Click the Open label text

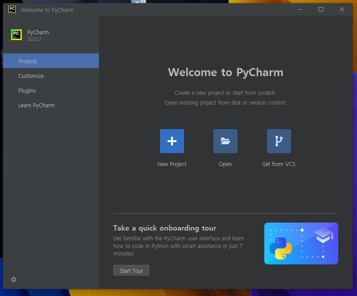click(225, 164)
